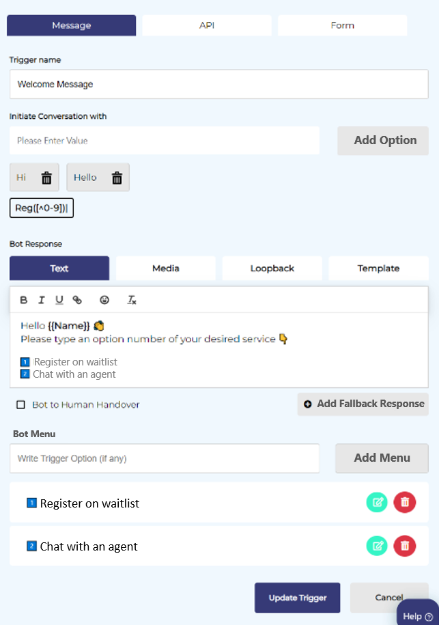Open the Form tab
The width and height of the screenshot is (439, 625).
(x=342, y=25)
